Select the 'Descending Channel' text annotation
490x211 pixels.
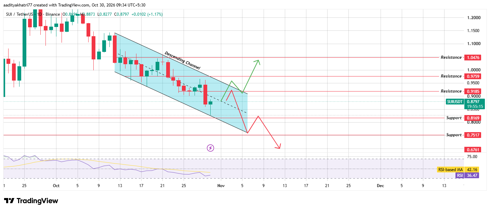click(182, 60)
